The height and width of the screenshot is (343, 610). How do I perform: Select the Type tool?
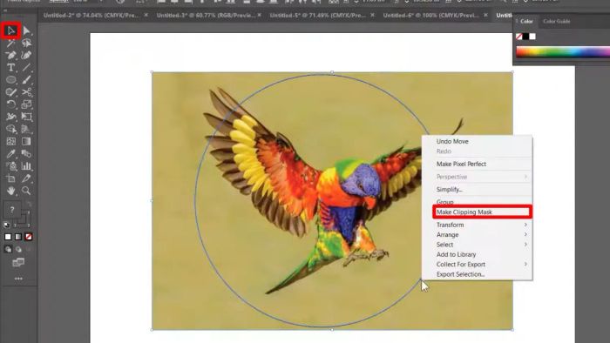(10, 67)
